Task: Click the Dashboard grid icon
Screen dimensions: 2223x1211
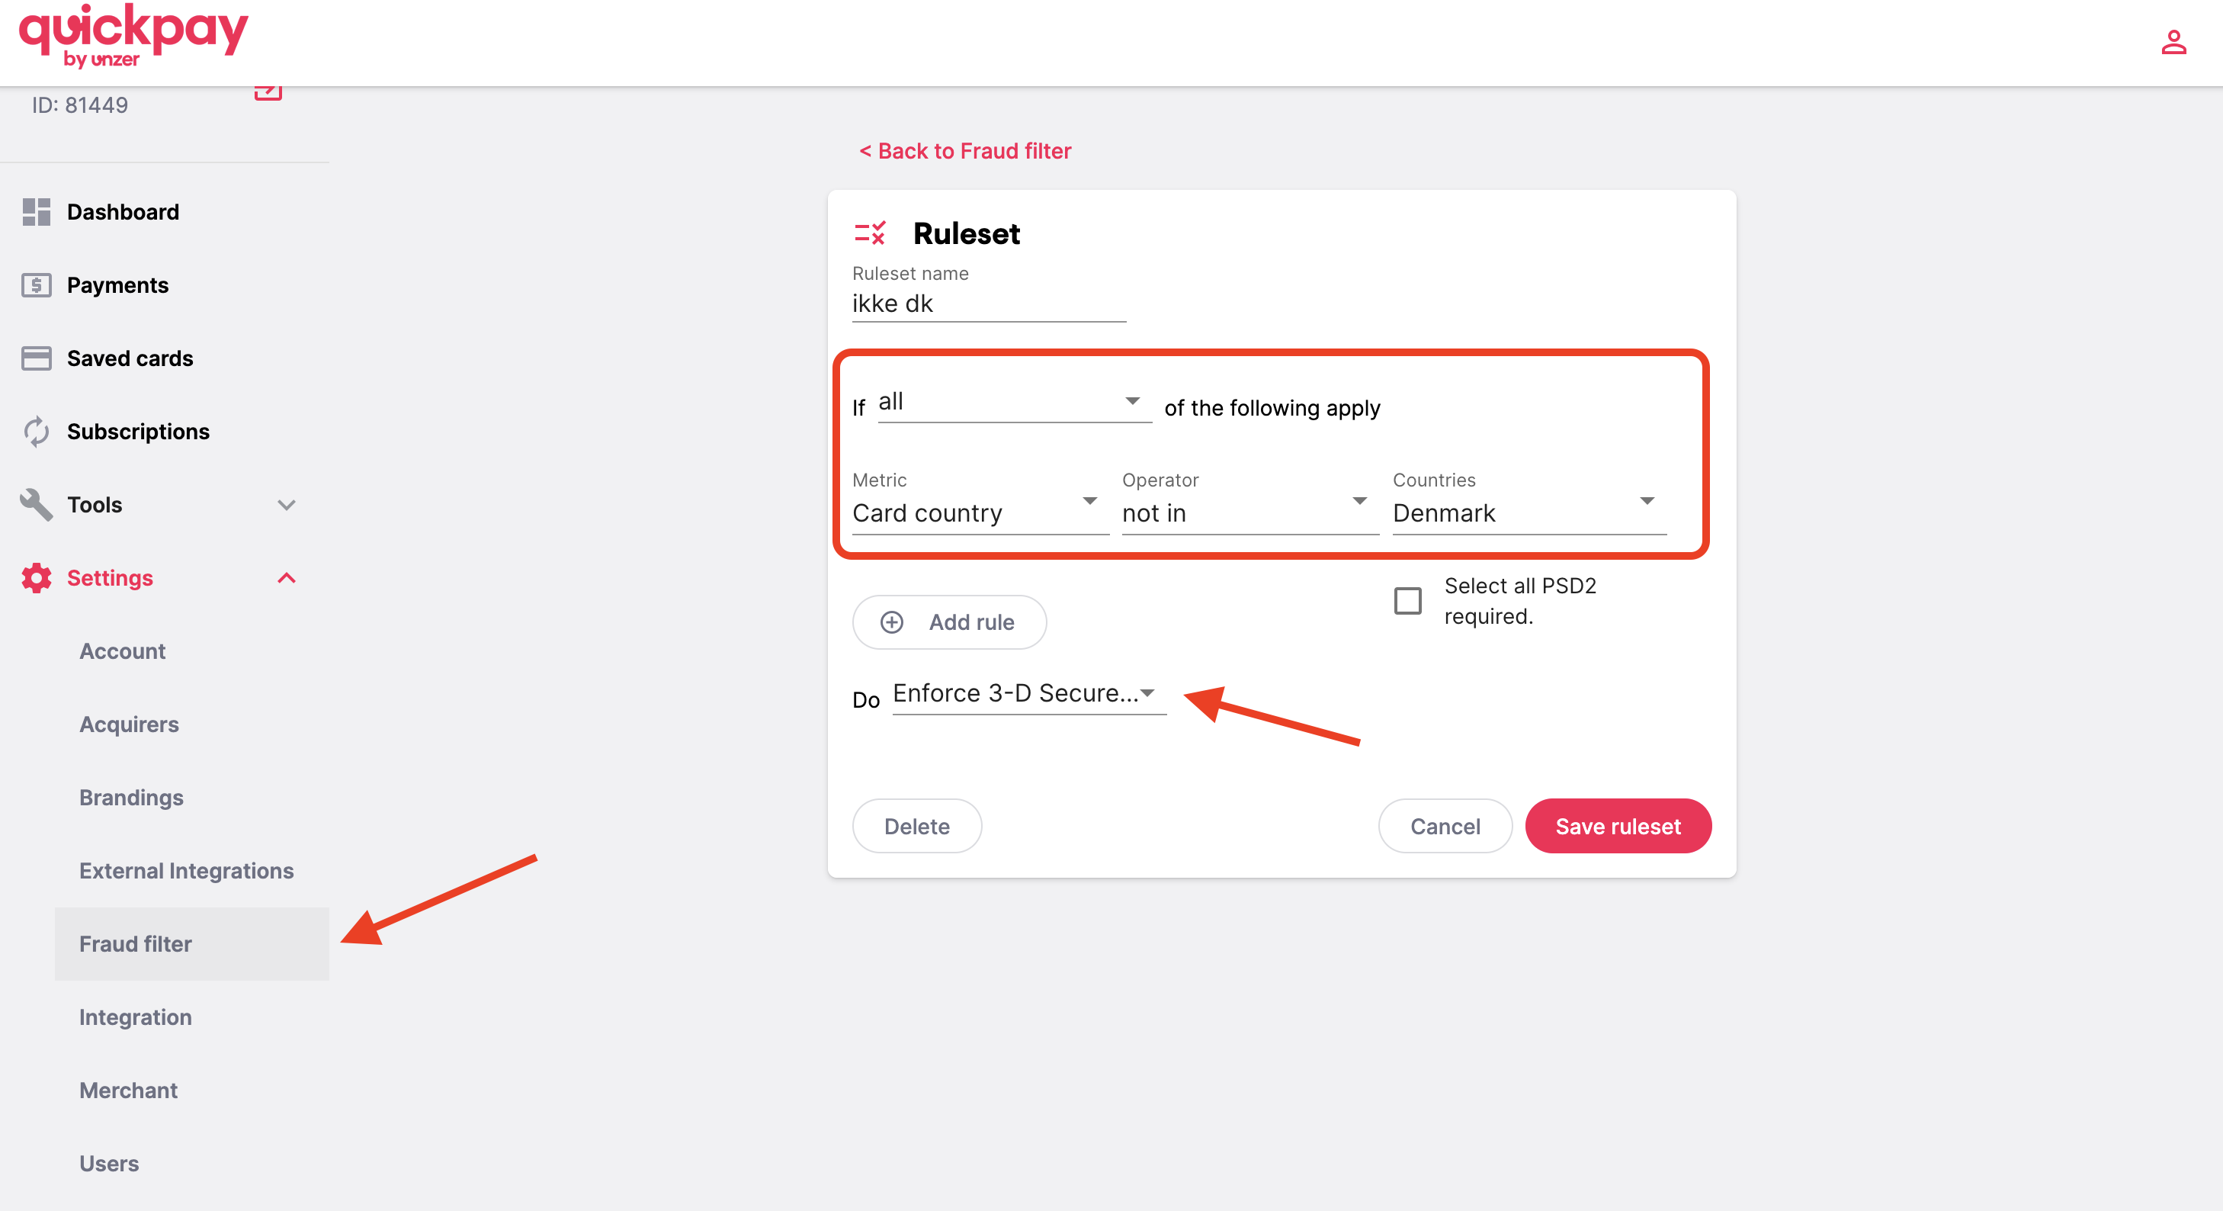Action: (37, 212)
